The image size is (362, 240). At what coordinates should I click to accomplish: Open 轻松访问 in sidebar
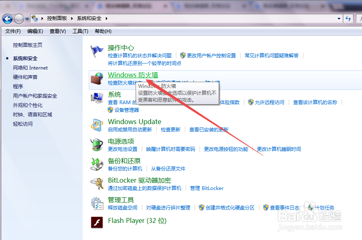coord(23,124)
